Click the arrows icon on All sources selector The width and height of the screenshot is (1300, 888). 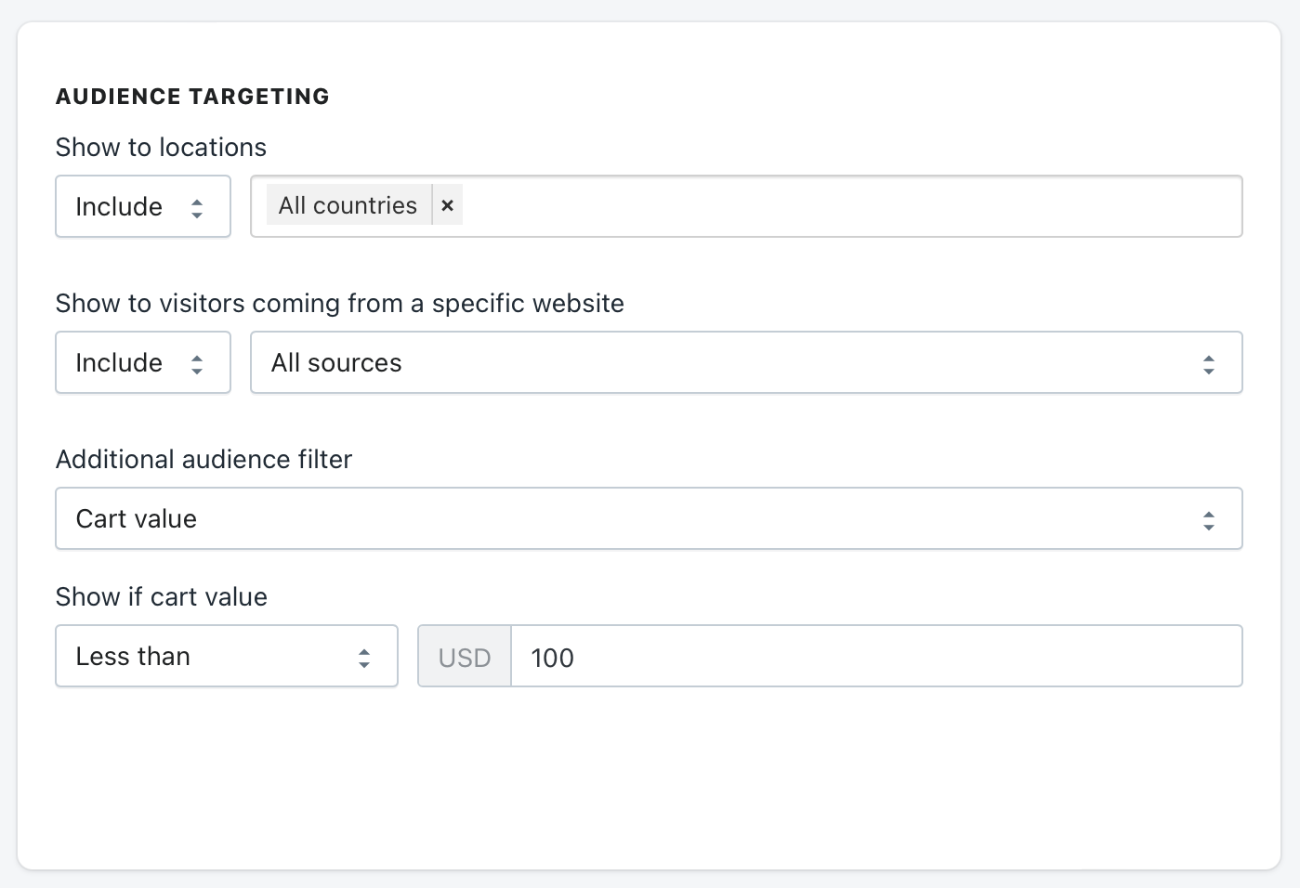click(1208, 364)
